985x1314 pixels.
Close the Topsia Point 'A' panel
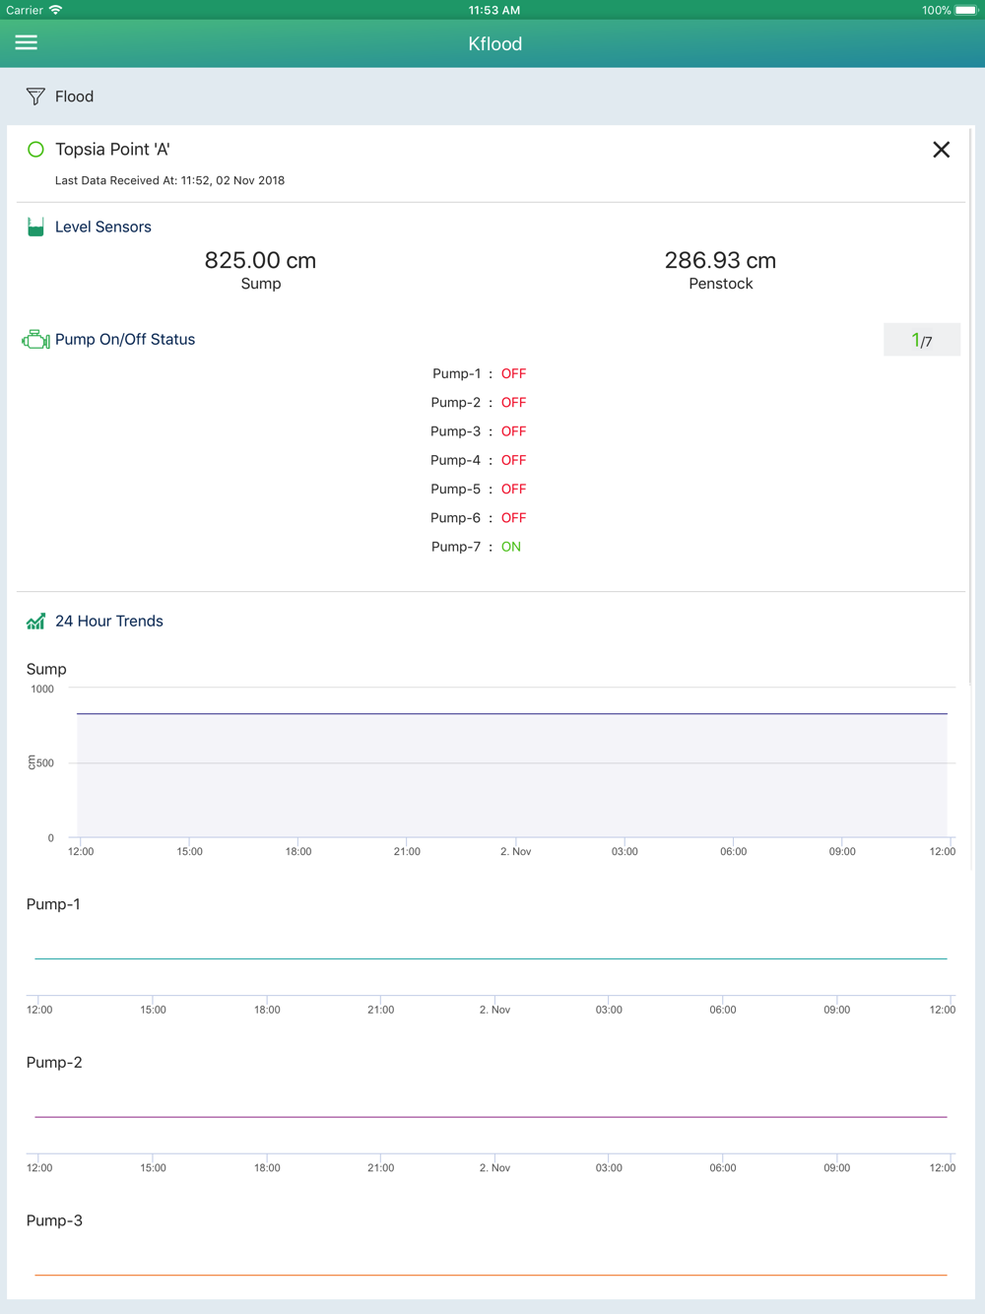(x=941, y=150)
